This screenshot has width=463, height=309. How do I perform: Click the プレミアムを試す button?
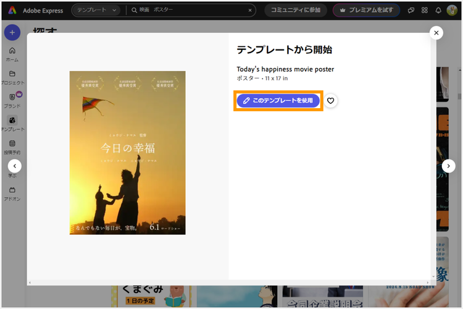coord(366,10)
